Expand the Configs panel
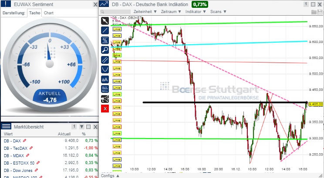 pyautogui.click(x=110, y=176)
